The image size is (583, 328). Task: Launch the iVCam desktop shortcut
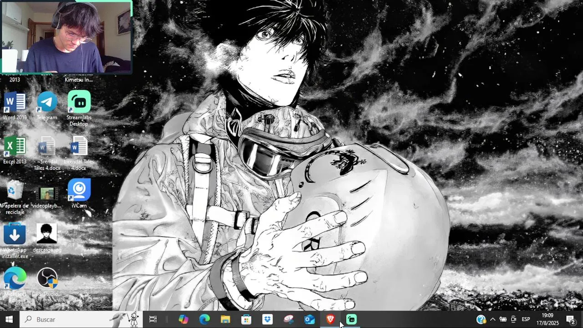click(79, 194)
